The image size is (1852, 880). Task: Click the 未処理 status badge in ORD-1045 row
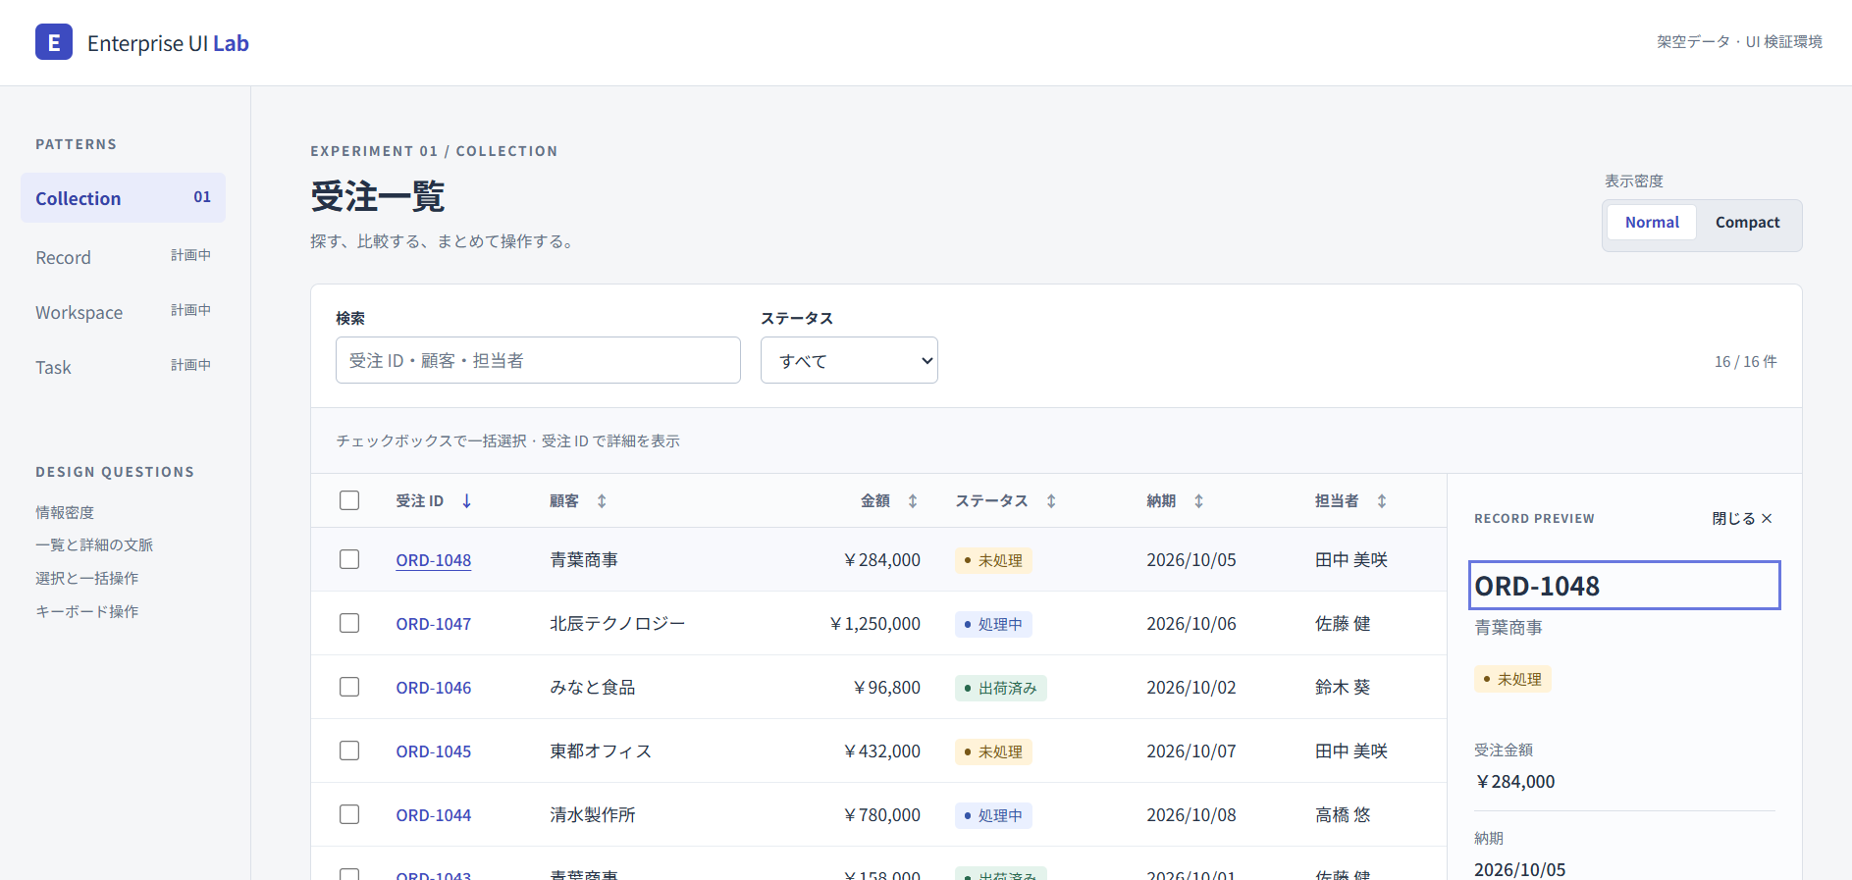[x=993, y=751]
